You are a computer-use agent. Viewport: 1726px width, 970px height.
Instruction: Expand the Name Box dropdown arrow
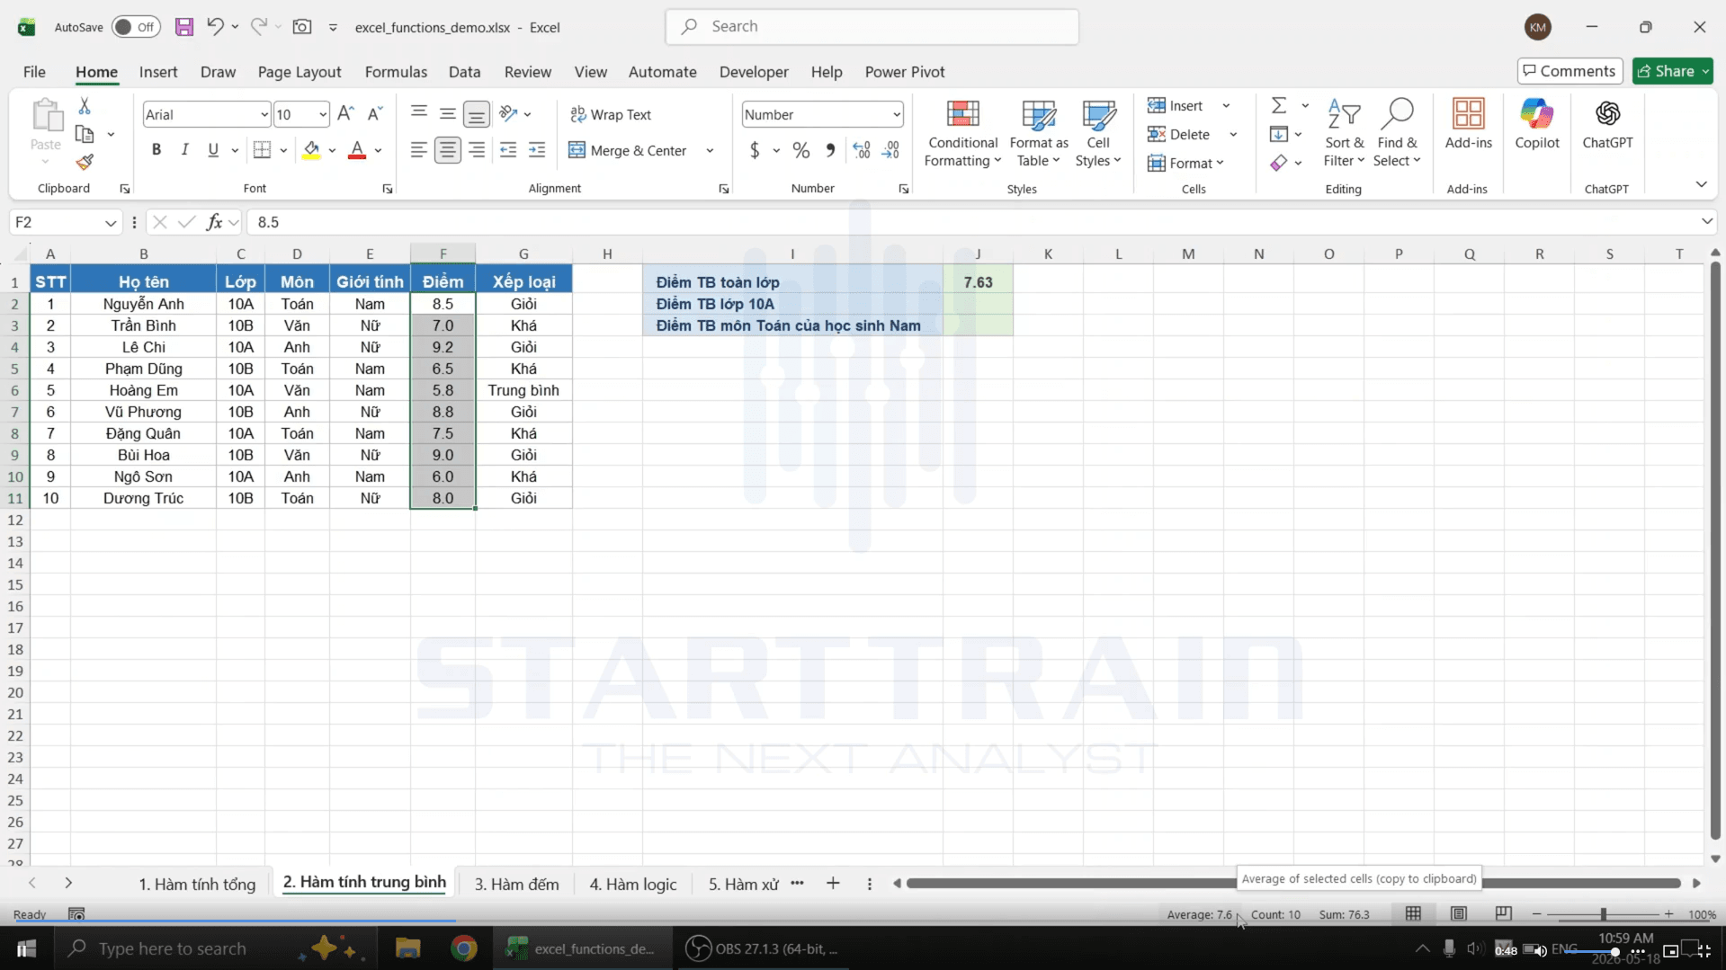click(x=110, y=222)
